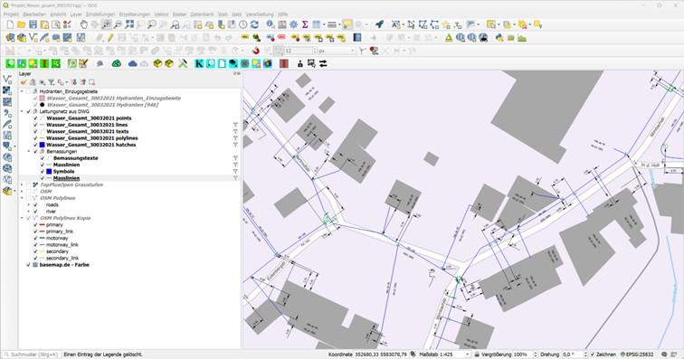Activate the Pan Map hand tool
This screenshot has height=359, width=684.
point(83,24)
